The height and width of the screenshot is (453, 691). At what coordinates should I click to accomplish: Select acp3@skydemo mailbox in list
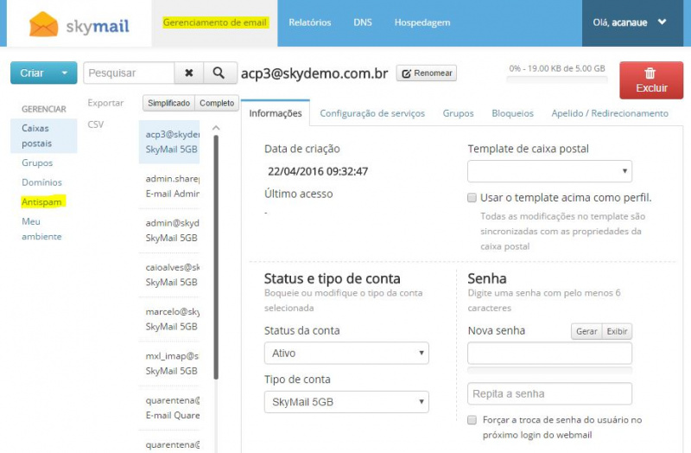click(x=169, y=142)
